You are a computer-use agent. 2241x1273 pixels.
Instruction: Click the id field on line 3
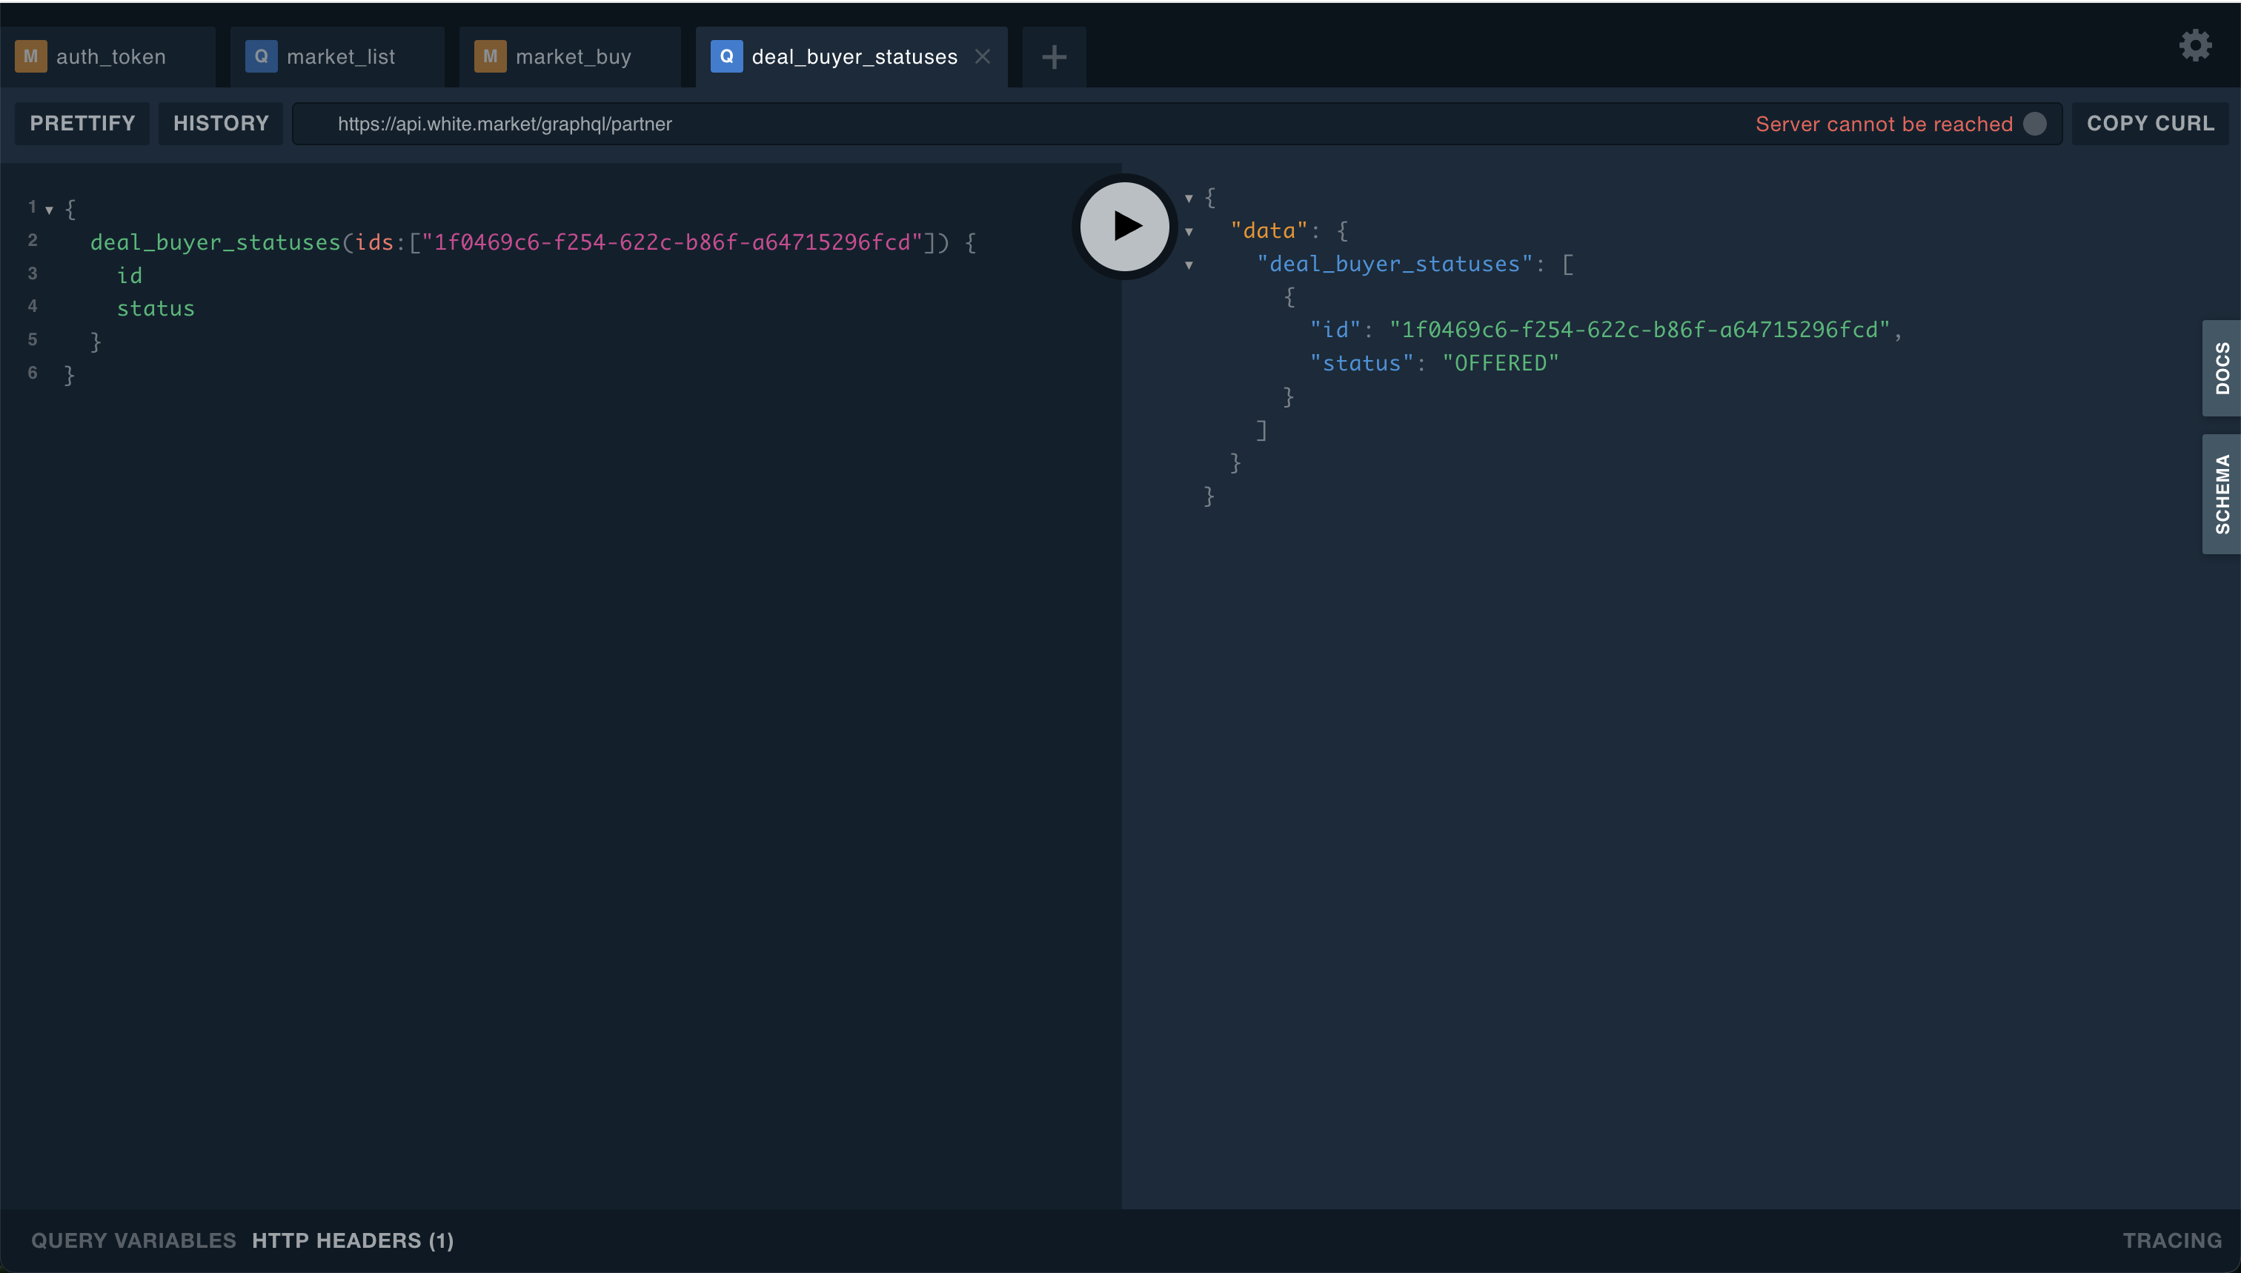pos(130,276)
